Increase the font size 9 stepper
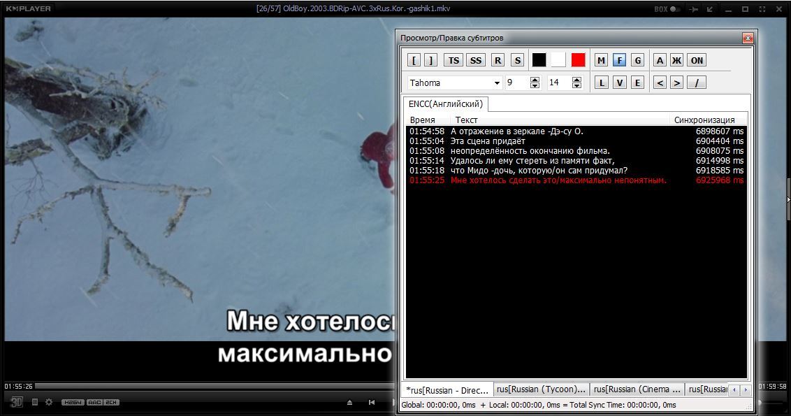 (x=535, y=80)
